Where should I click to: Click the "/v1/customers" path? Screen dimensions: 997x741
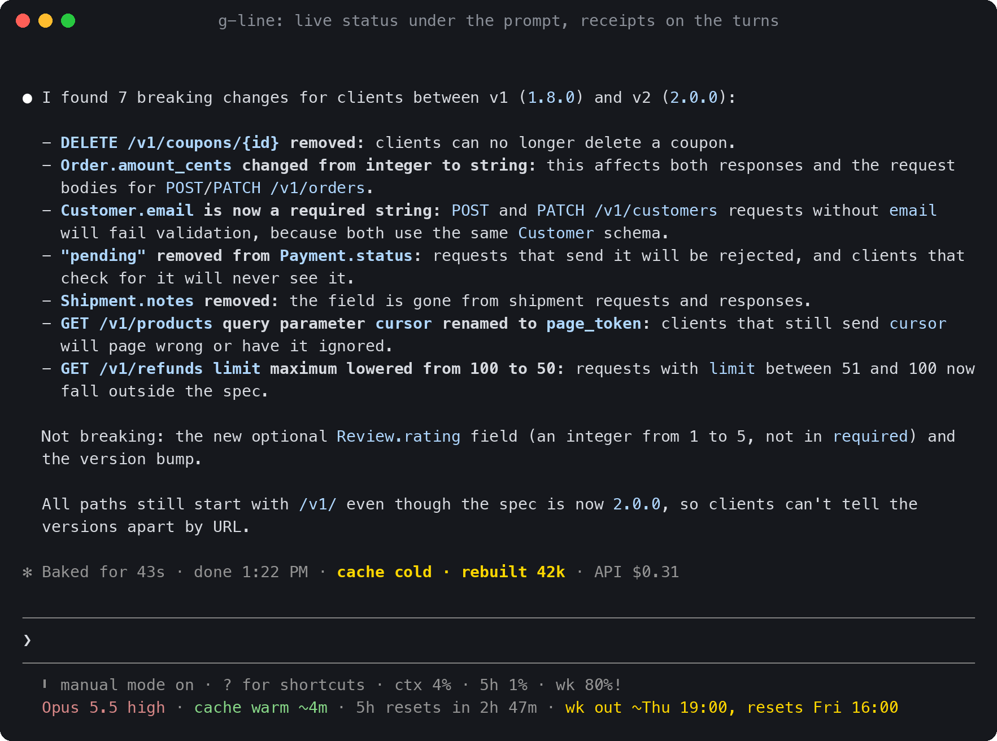656,211
